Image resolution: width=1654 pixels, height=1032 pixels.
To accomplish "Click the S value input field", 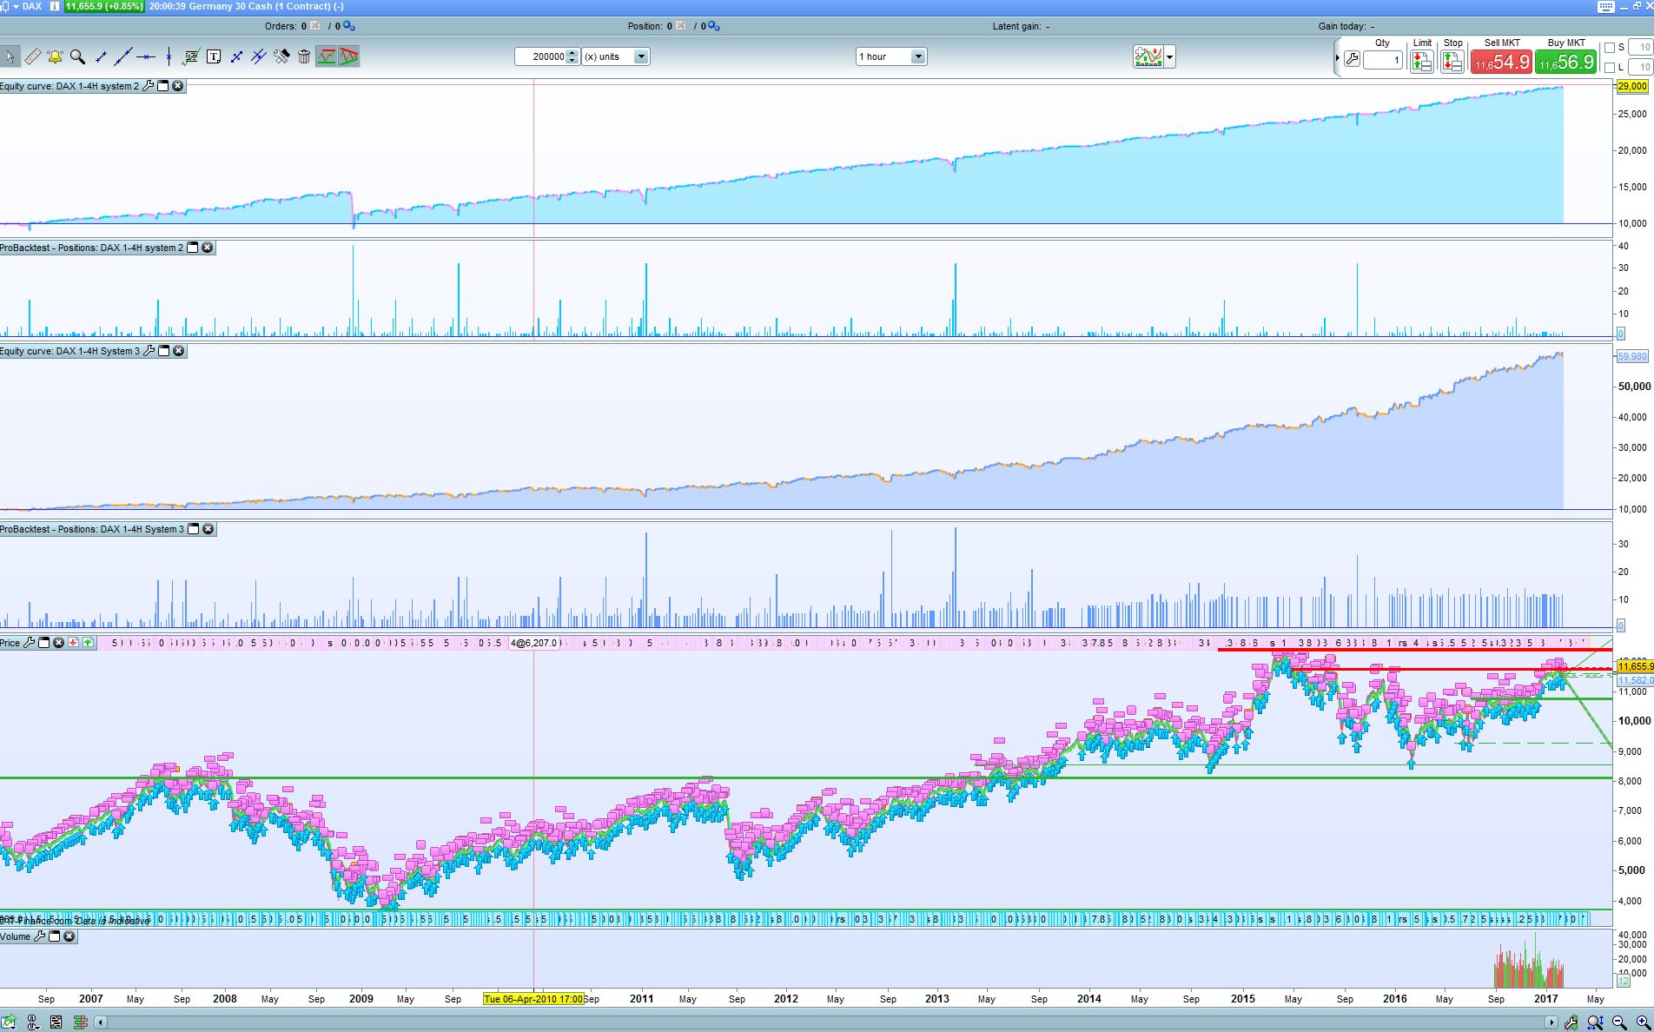I will 1641,48.
